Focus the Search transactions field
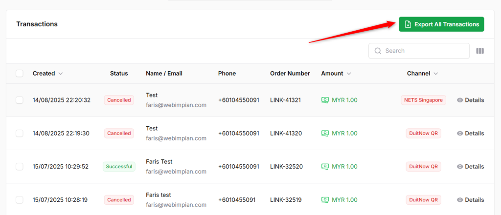The height and width of the screenshot is (215, 501). click(x=419, y=51)
